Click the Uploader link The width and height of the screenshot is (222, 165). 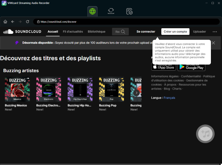[x=199, y=32]
